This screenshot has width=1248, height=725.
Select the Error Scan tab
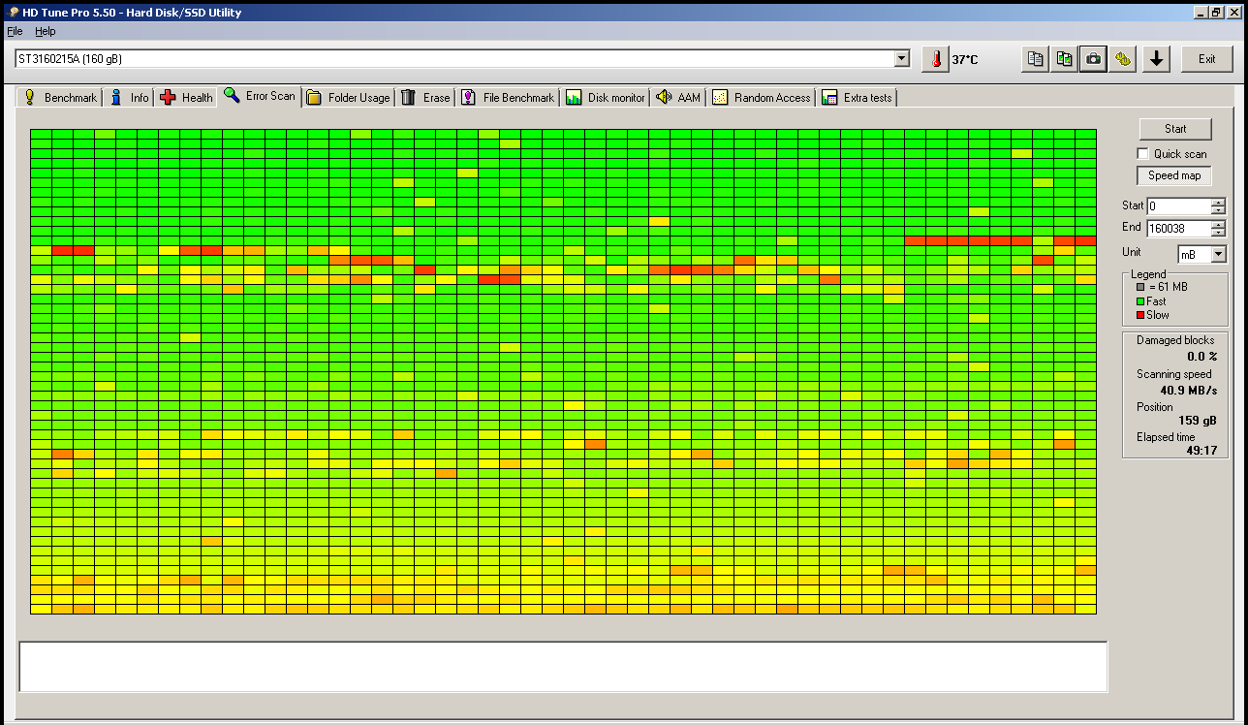[260, 96]
